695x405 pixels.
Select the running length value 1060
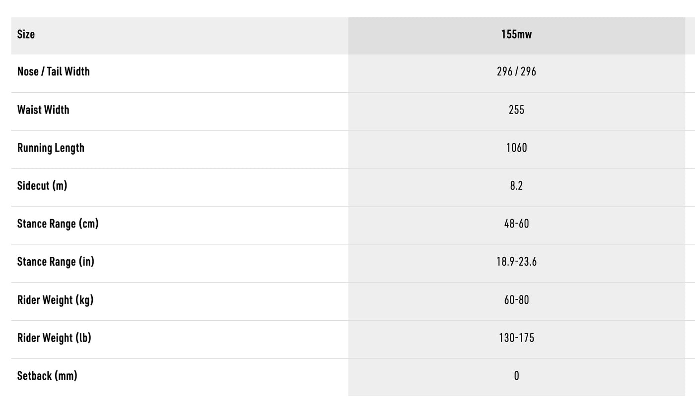click(x=516, y=148)
